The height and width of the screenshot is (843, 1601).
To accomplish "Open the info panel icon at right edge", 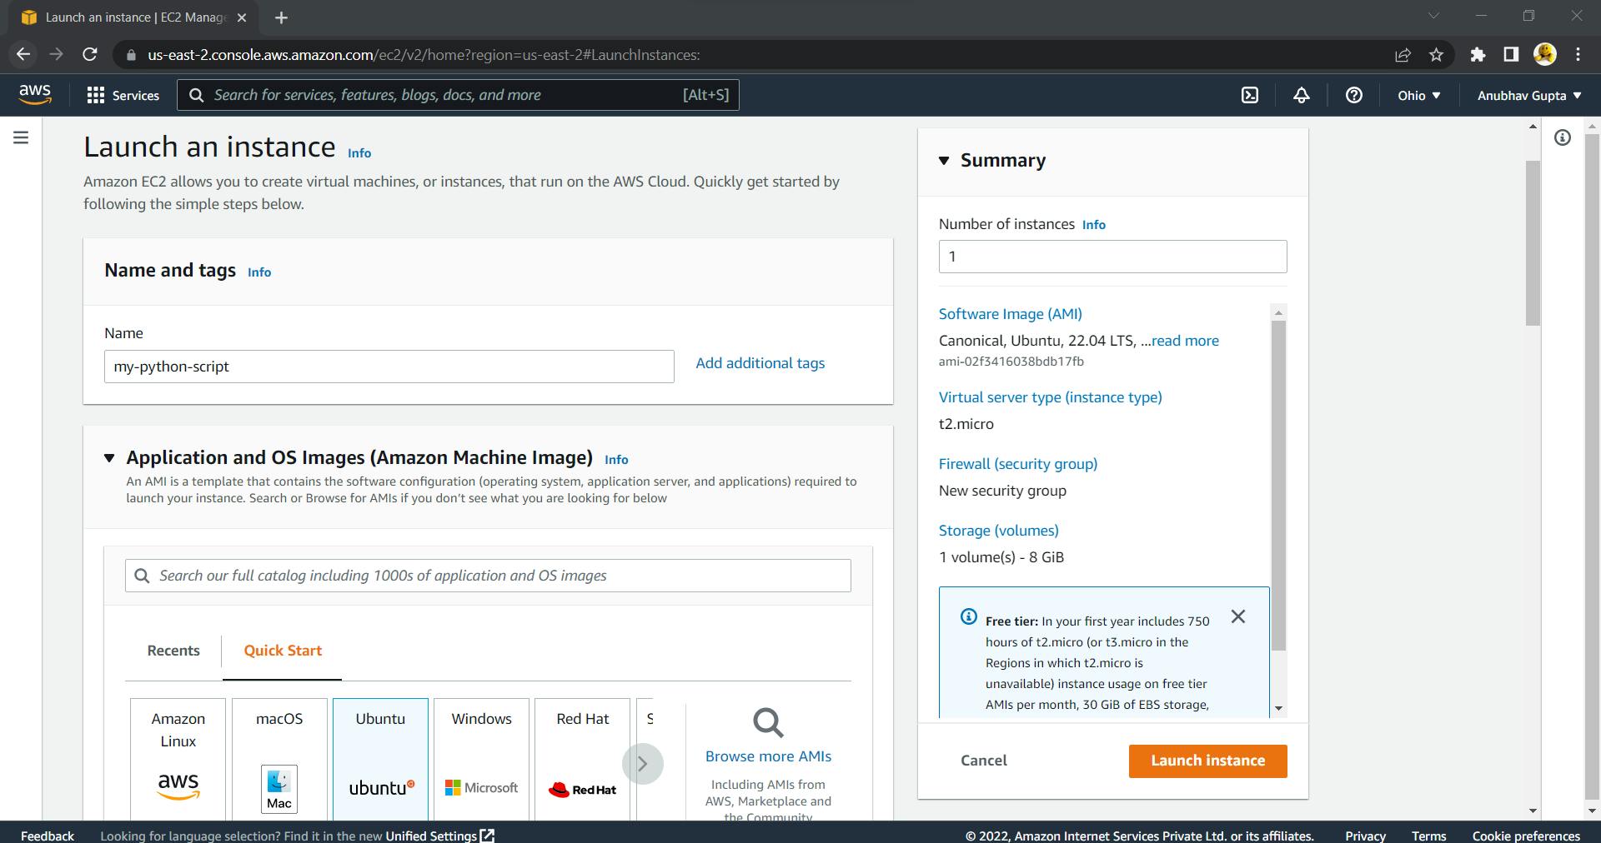I will tap(1563, 137).
